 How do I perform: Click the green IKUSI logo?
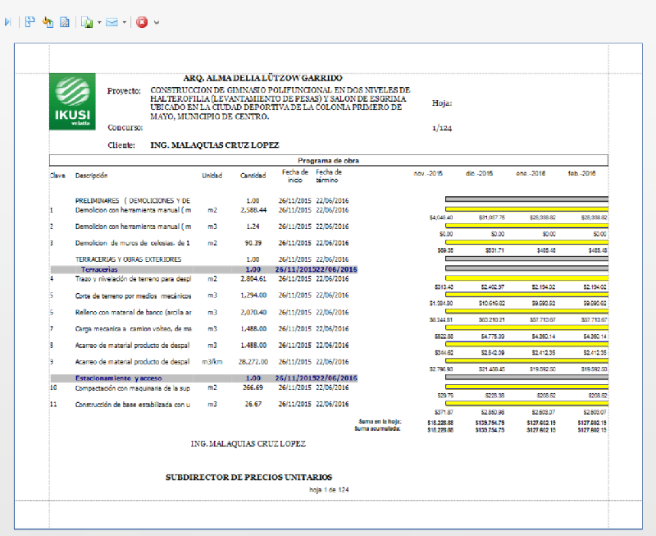click(x=71, y=102)
